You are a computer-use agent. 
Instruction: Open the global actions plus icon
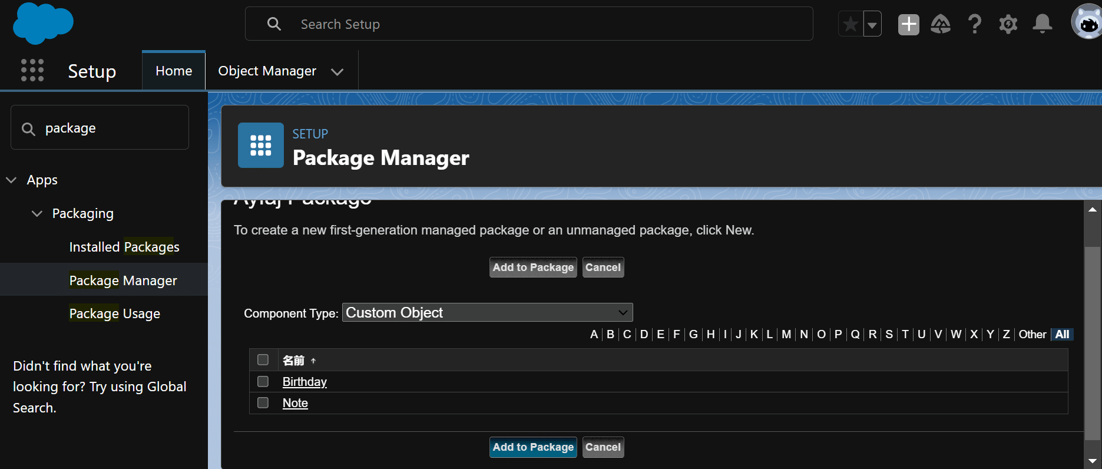908,24
